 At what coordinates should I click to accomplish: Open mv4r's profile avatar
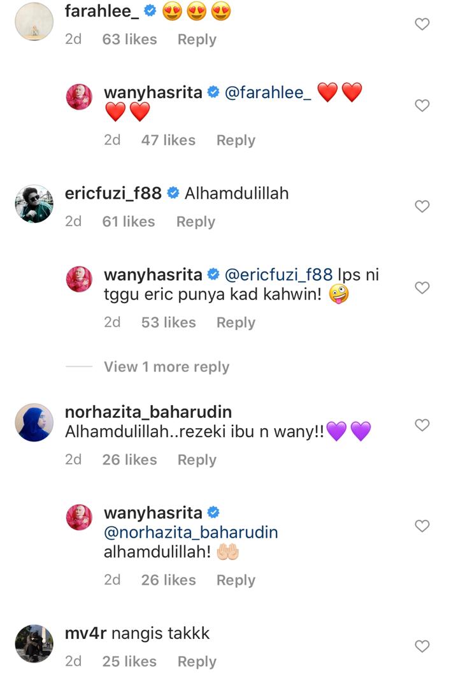[34, 643]
